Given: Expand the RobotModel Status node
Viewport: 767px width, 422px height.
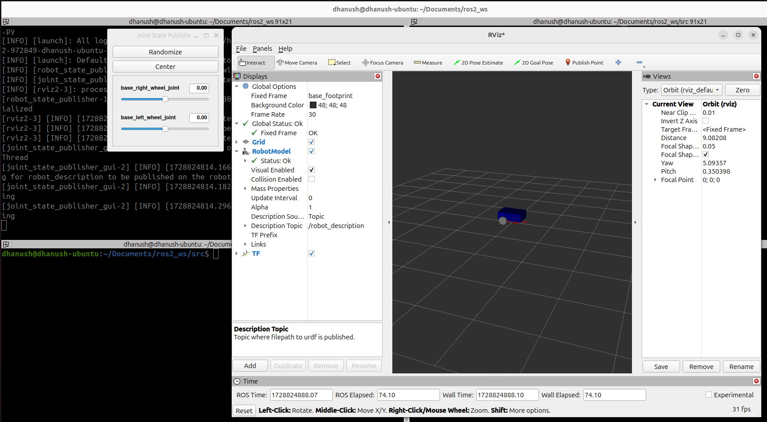Looking at the screenshot, I should click(x=245, y=161).
